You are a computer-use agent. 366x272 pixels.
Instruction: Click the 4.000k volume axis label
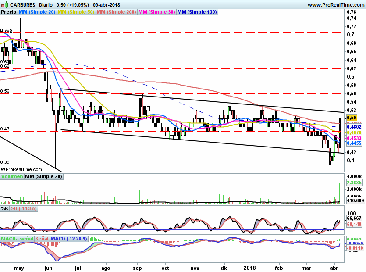click(x=354, y=176)
